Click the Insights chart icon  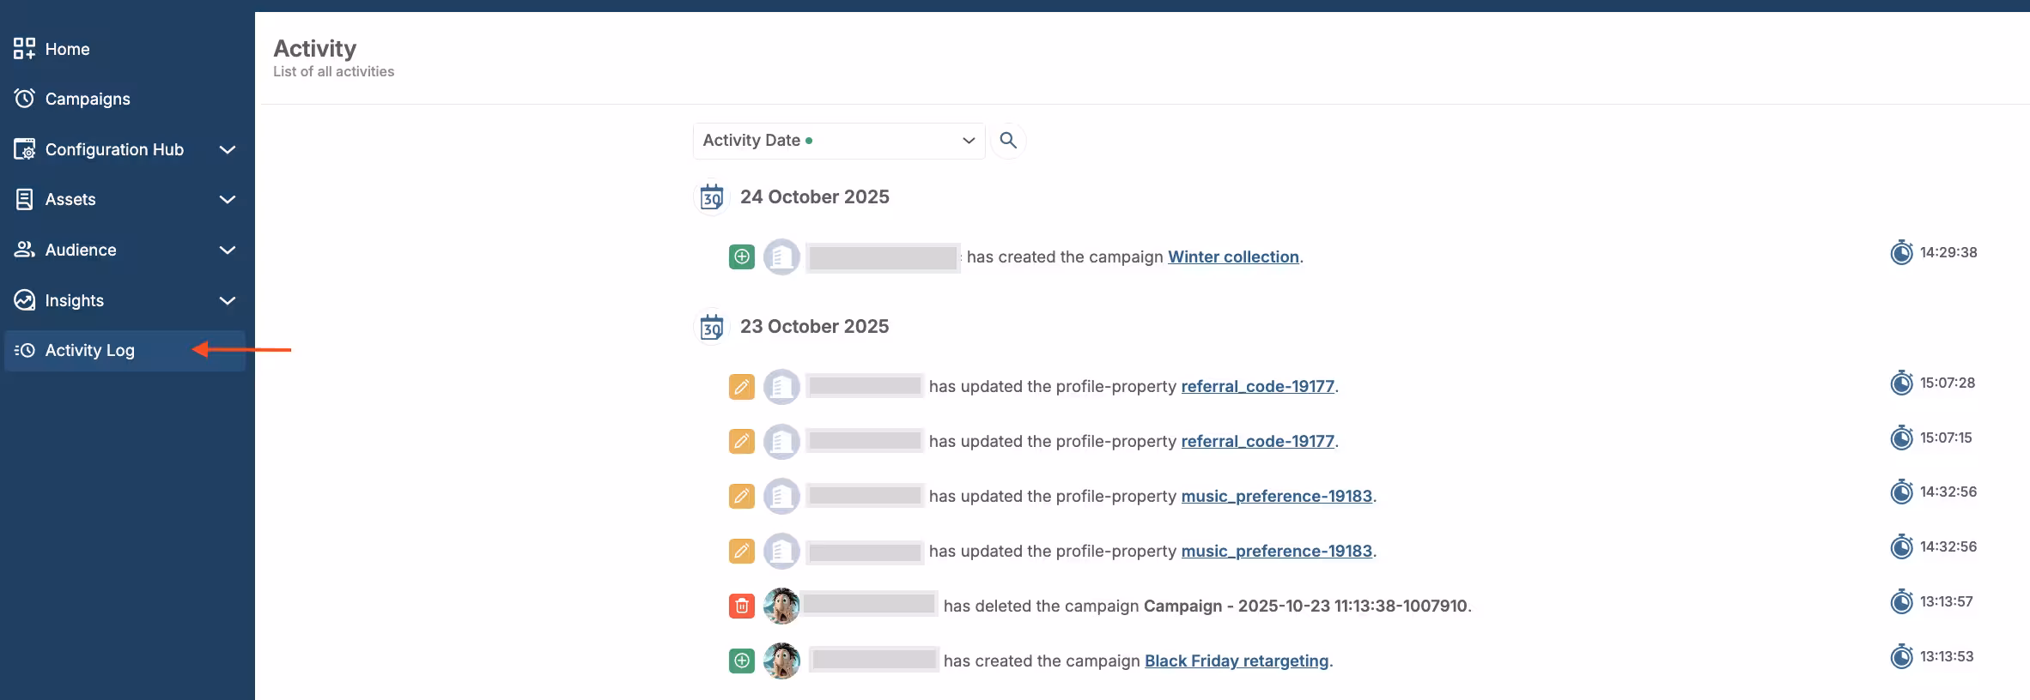coord(24,300)
